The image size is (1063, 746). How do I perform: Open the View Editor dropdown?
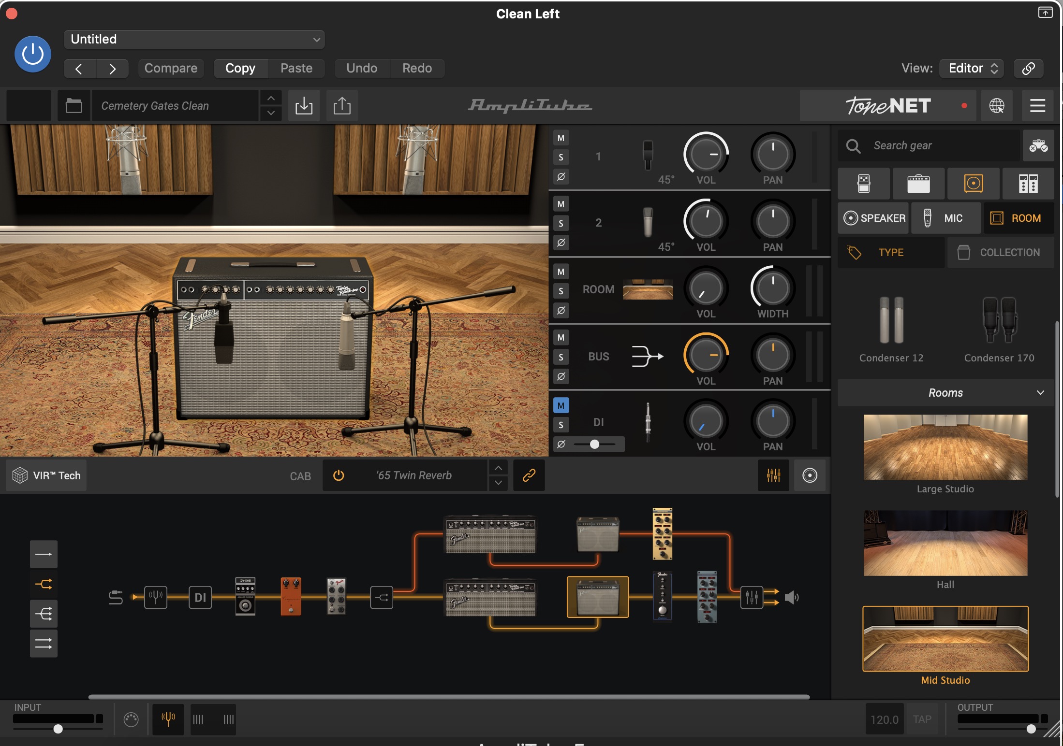[972, 68]
